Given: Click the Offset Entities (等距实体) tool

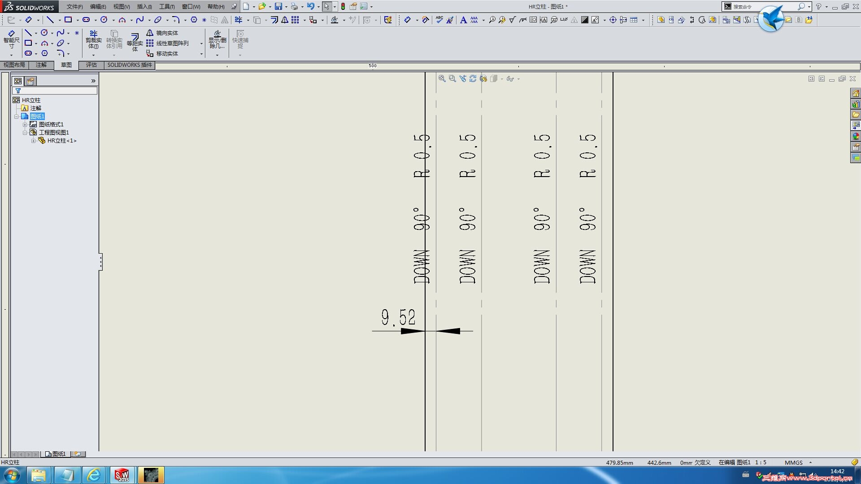Looking at the screenshot, I should 135,41.
